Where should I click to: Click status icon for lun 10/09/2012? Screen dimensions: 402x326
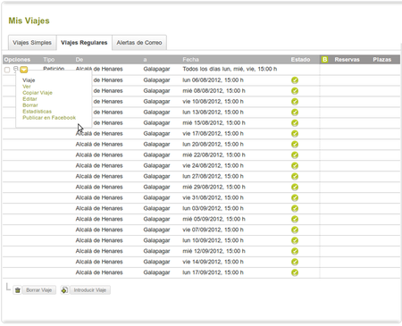295,240
